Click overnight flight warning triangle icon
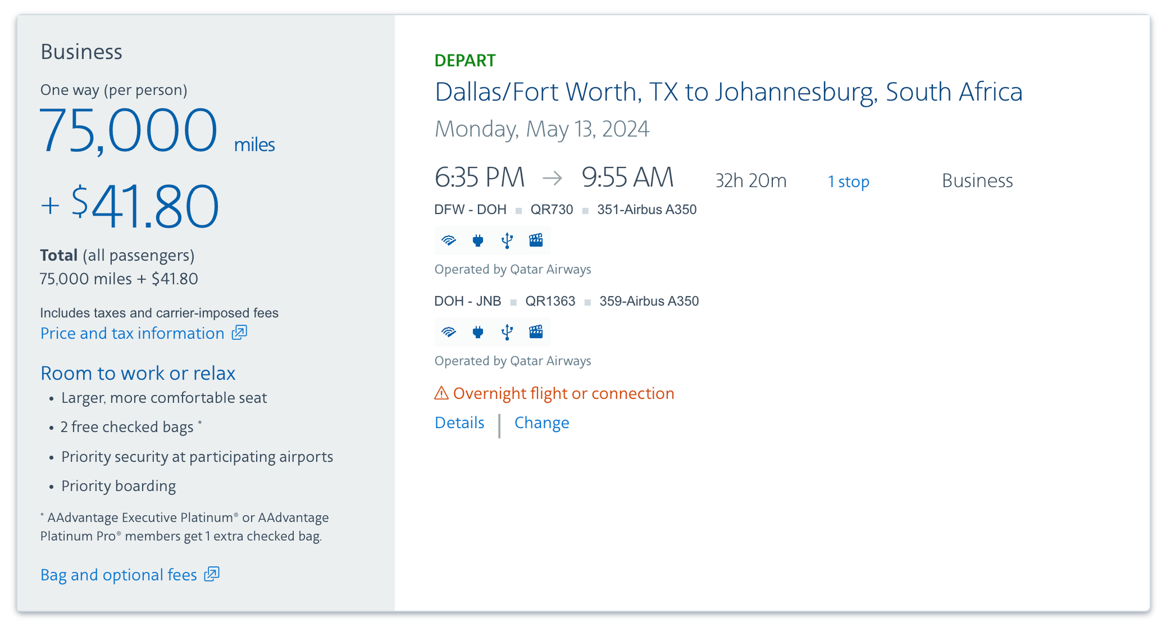 point(441,393)
